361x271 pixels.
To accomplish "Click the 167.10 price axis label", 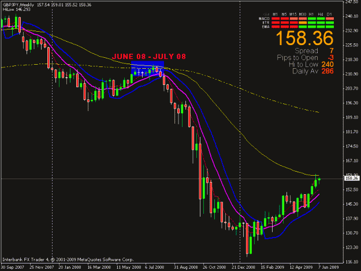I will pyautogui.click(x=352, y=161).
